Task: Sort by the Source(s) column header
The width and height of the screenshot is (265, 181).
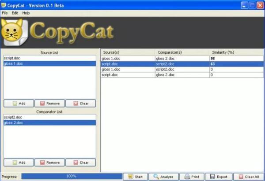Action: point(128,52)
